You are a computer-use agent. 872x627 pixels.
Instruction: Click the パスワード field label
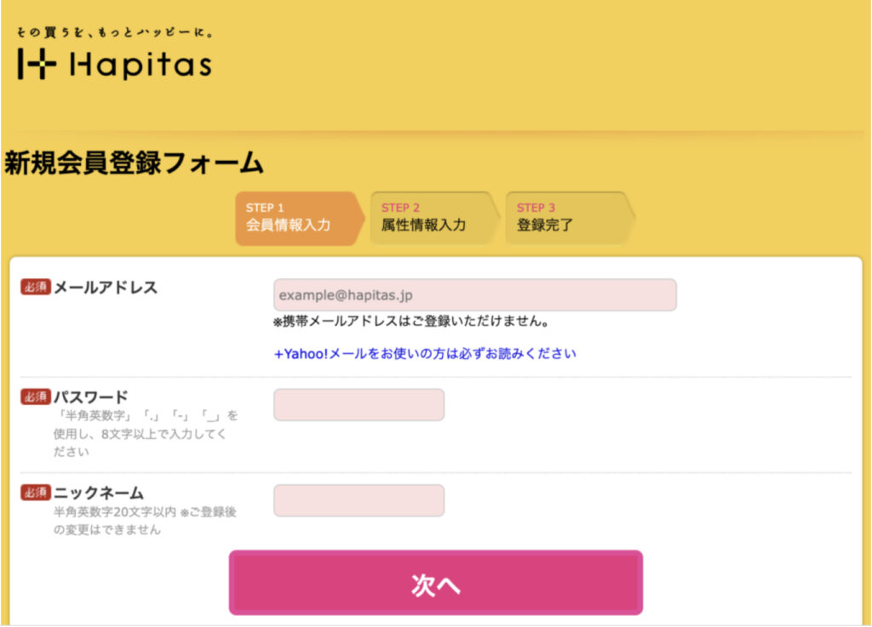91,397
